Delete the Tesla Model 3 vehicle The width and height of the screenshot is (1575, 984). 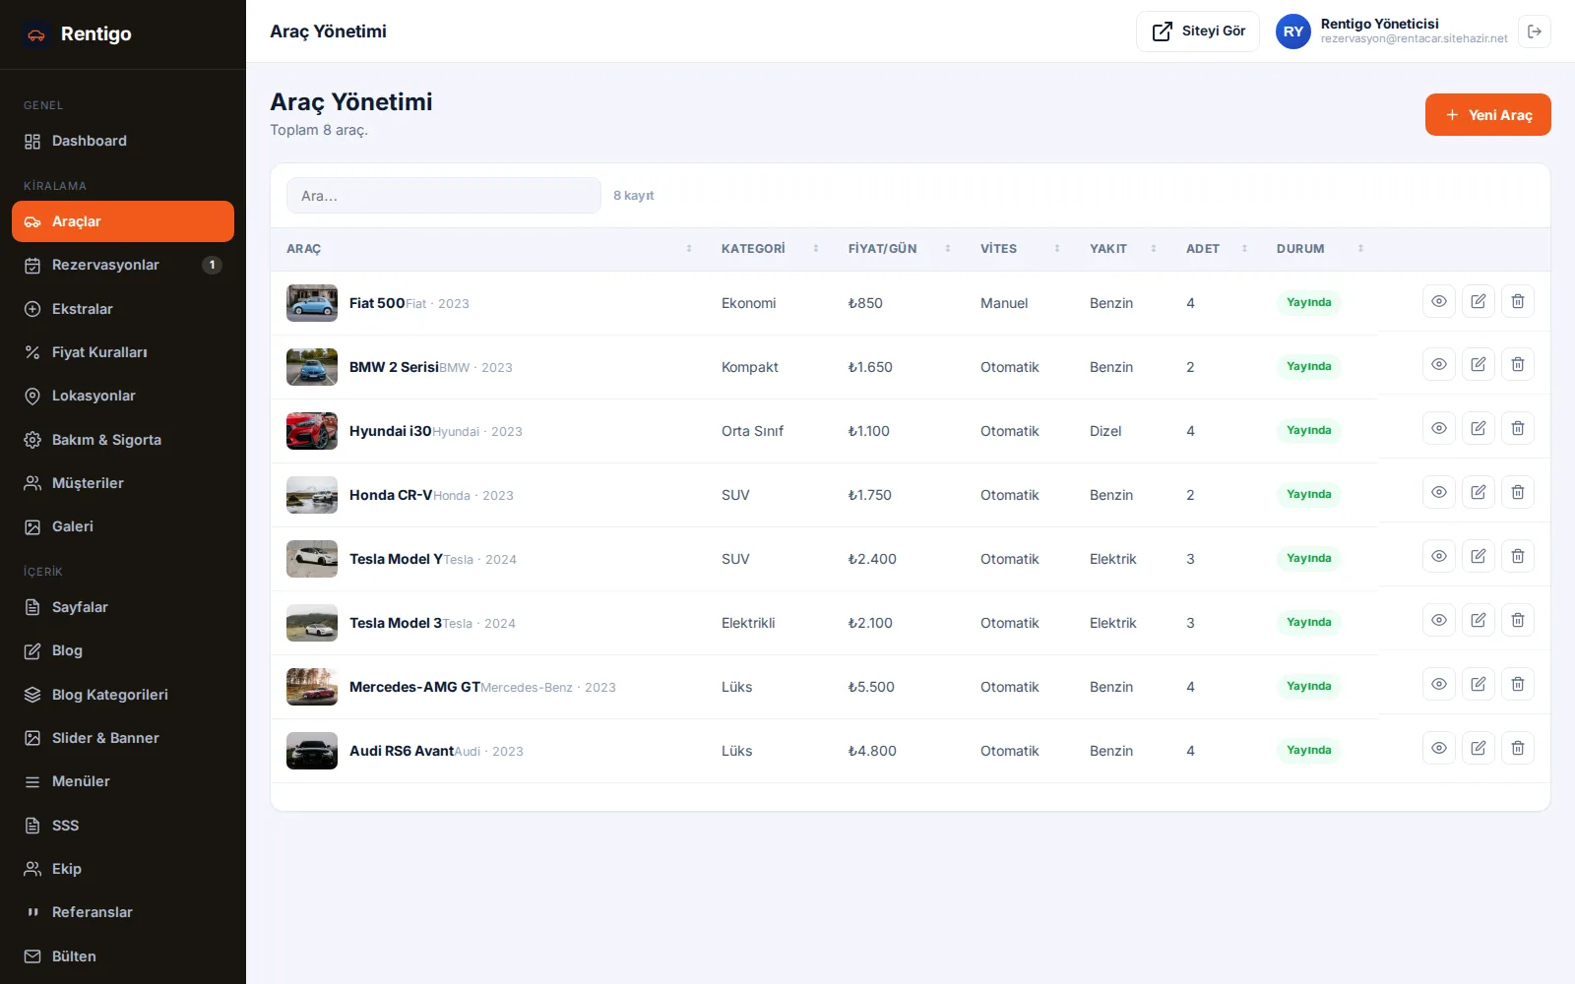1518,621
